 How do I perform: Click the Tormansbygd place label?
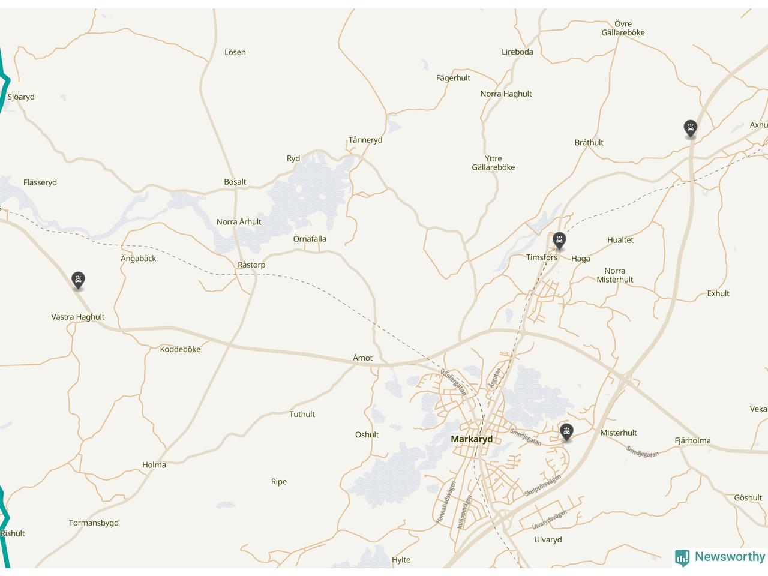pyautogui.click(x=94, y=523)
